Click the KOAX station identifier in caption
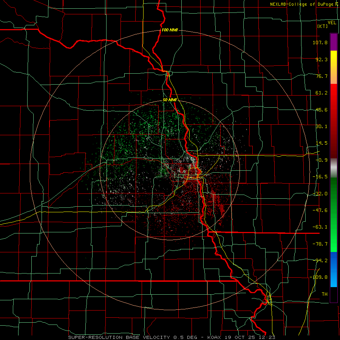The height and width of the screenshot is (340, 340). point(214,337)
